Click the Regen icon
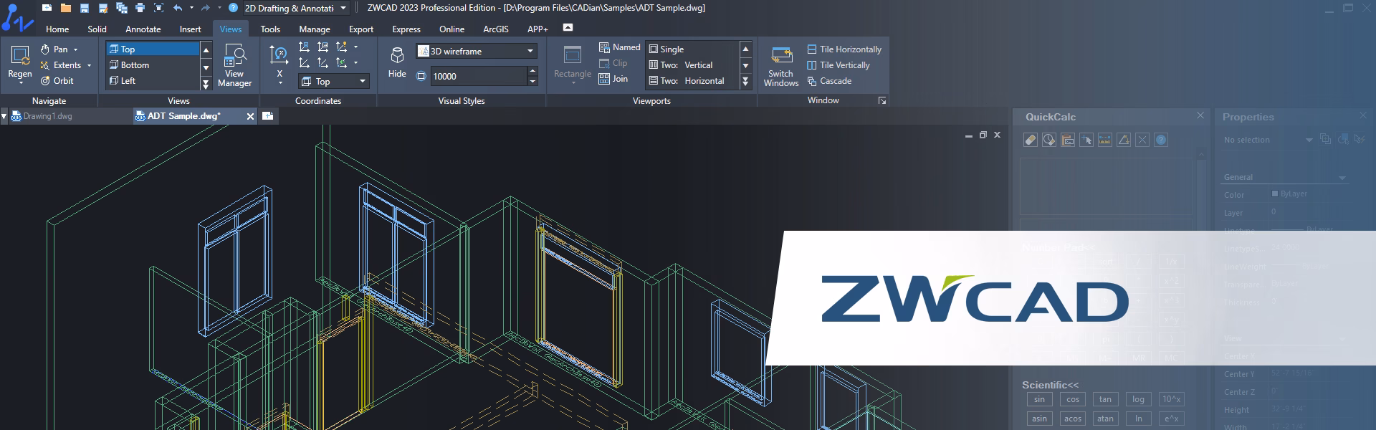The height and width of the screenshot is (430, 1376). point(20,56)
